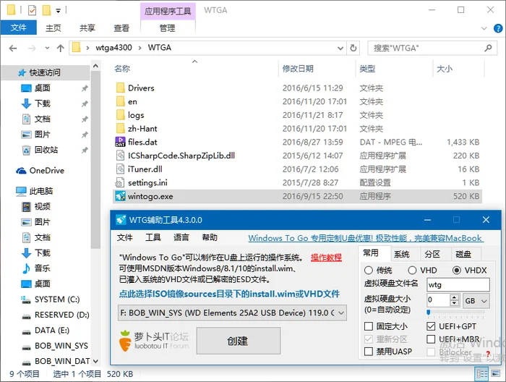
Task: Click the properties quick access icon
Action: 33,10
